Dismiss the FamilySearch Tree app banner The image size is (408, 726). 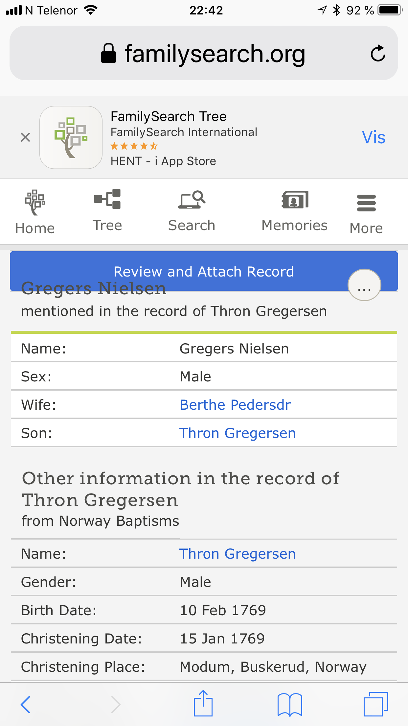pyautogui.click(x=25, y=137)
